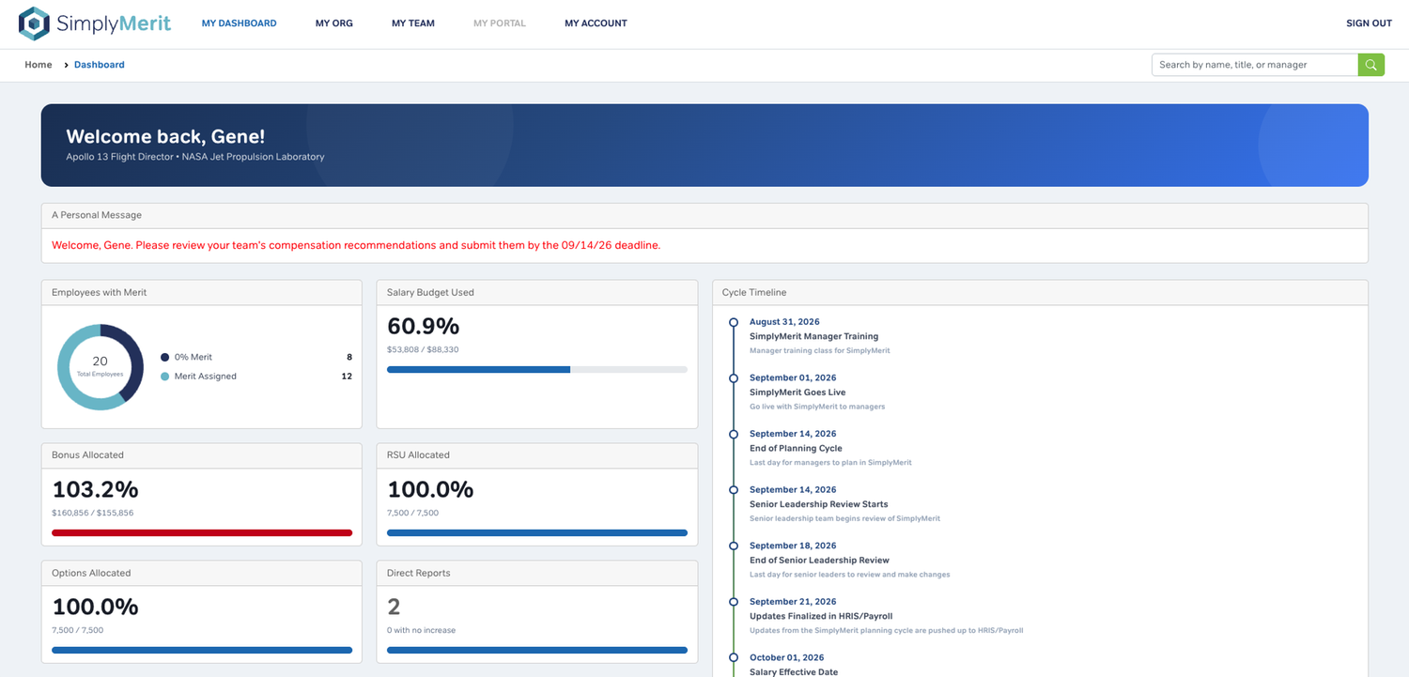1409x677 pixels.
Task: Click the RSU Allocated progress bar
Action: pos(537,532)
